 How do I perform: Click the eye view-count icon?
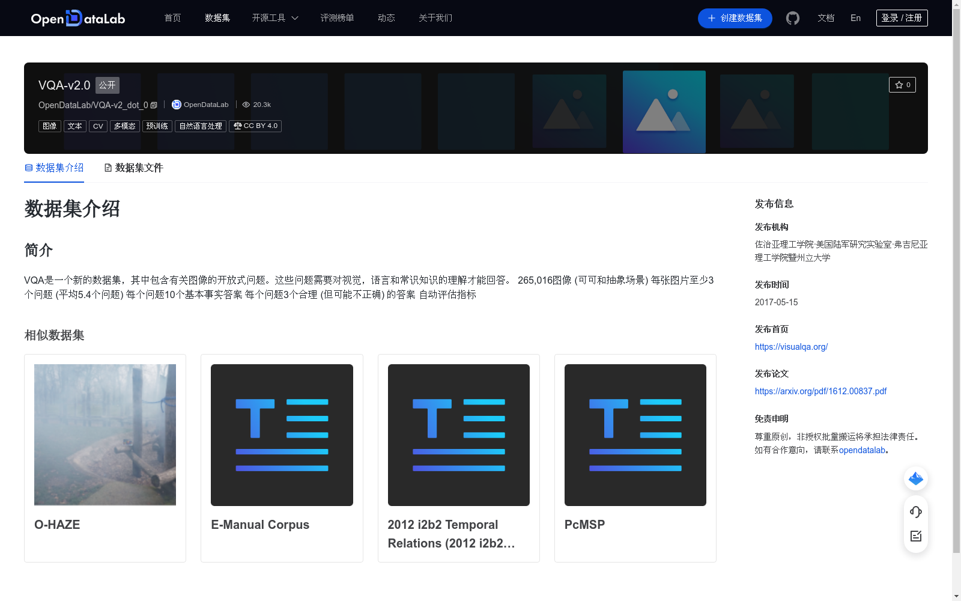coord(246,105)
